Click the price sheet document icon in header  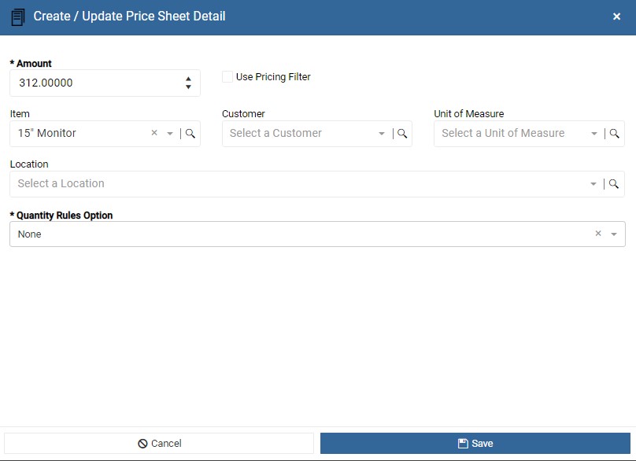18,17
